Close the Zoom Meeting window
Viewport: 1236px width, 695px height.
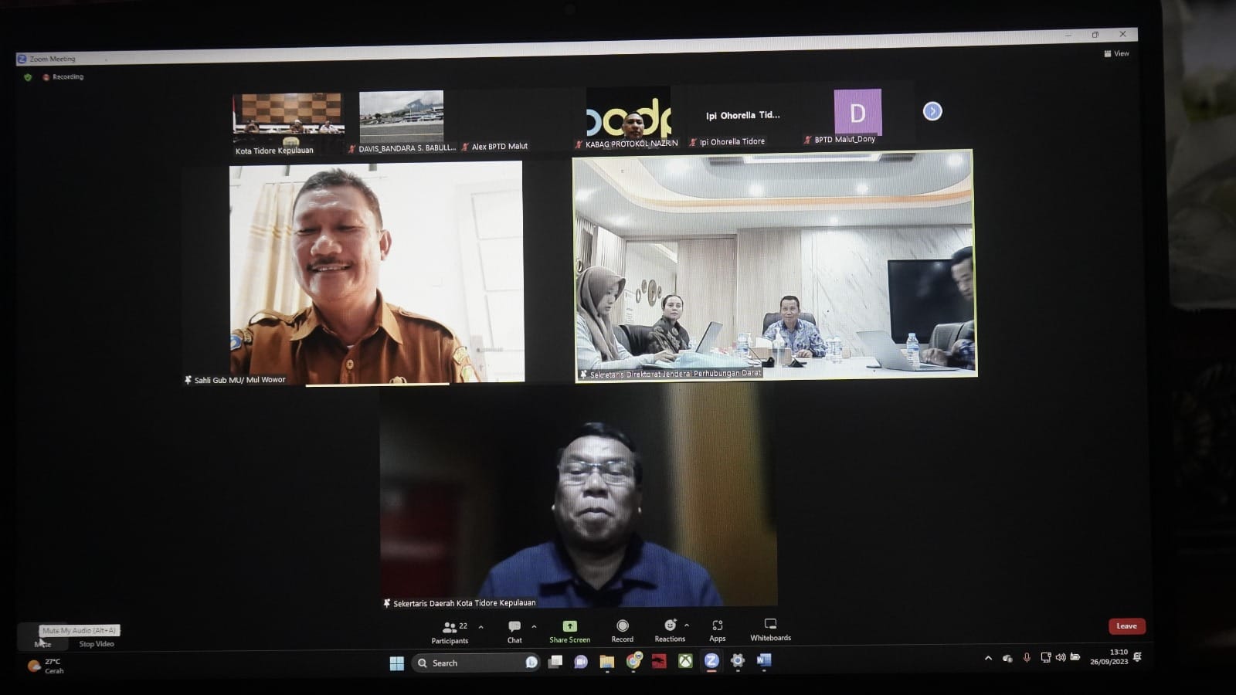(1122, 34)
